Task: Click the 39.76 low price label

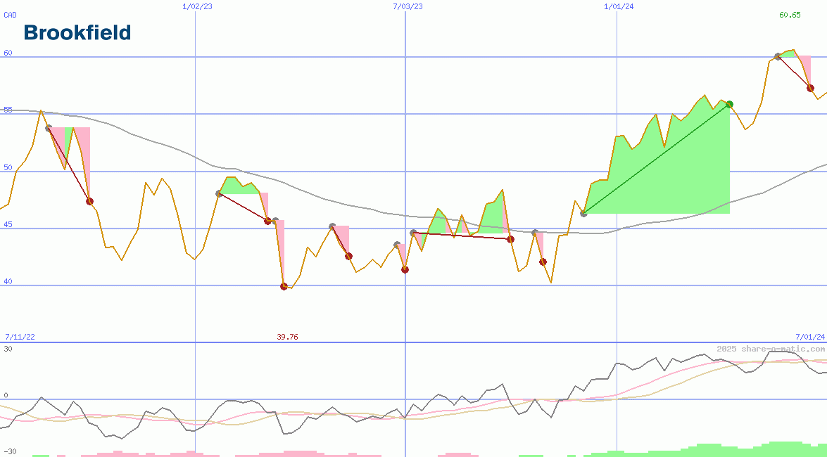Action: (287, 337)
